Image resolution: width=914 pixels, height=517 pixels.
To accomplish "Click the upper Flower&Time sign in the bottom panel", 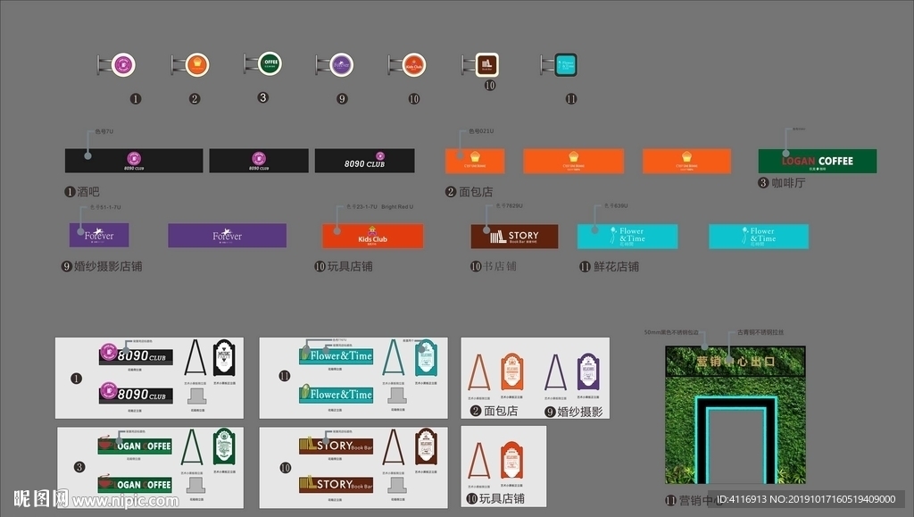I will [x=336, y=355].
